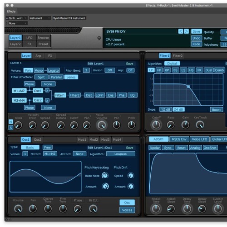Toggle OneShot envelope mode
227x227 pixels.
[210, 148]
